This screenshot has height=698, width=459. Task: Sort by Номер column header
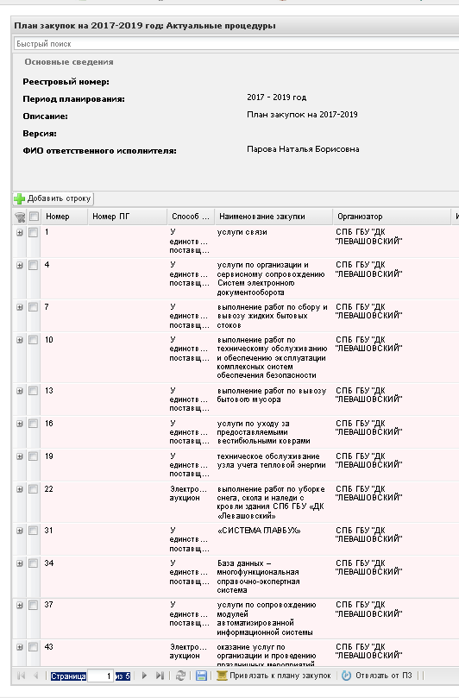click(64, 217)
